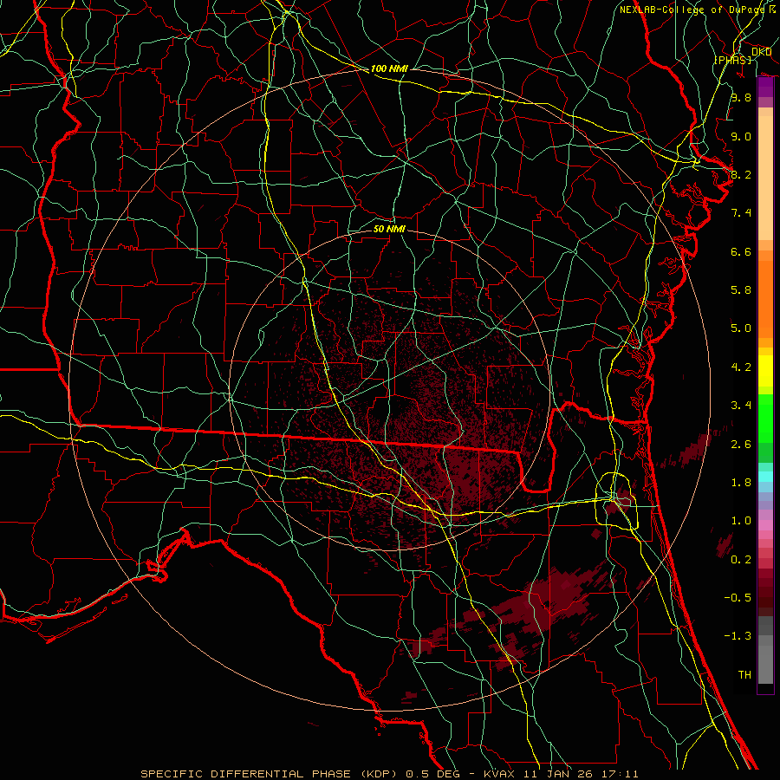Click the 50 NMI range ring label
Viewport: 780px width, 780px height.
(x=389, y=229)
